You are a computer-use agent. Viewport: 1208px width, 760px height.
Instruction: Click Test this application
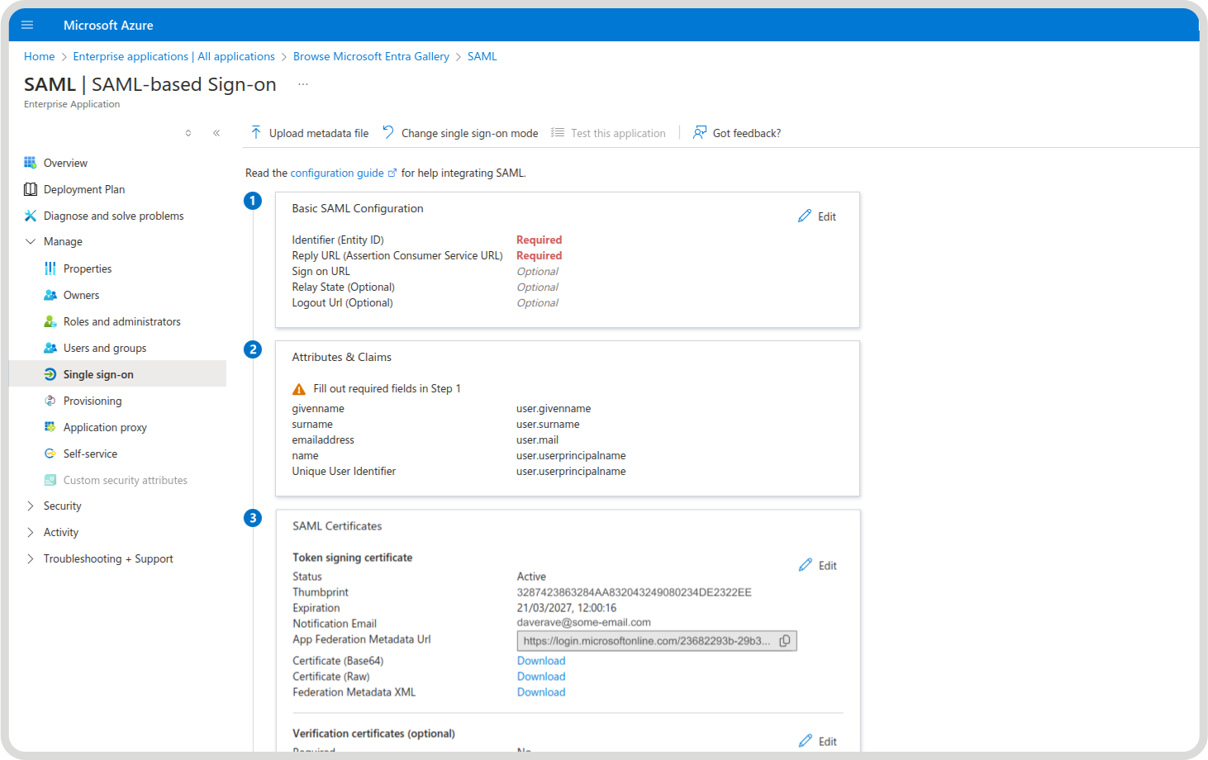(x=609, y=133)
